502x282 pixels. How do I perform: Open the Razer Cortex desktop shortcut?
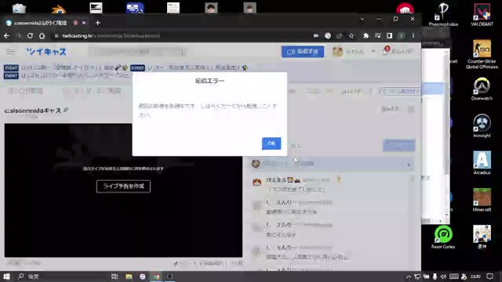pos(443,237)
